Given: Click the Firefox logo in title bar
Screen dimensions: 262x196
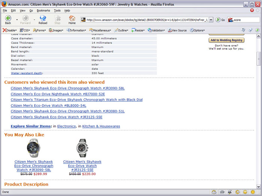Looking at the screenshot, I should (4, 4).
